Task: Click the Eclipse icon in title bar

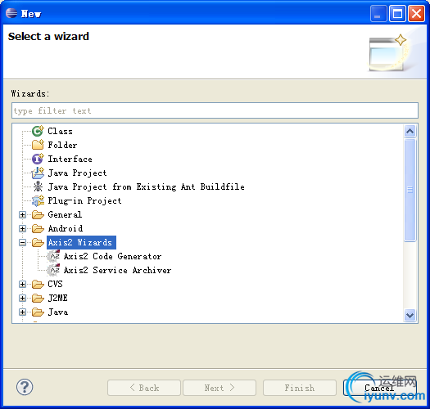Action: click(11, 13)
